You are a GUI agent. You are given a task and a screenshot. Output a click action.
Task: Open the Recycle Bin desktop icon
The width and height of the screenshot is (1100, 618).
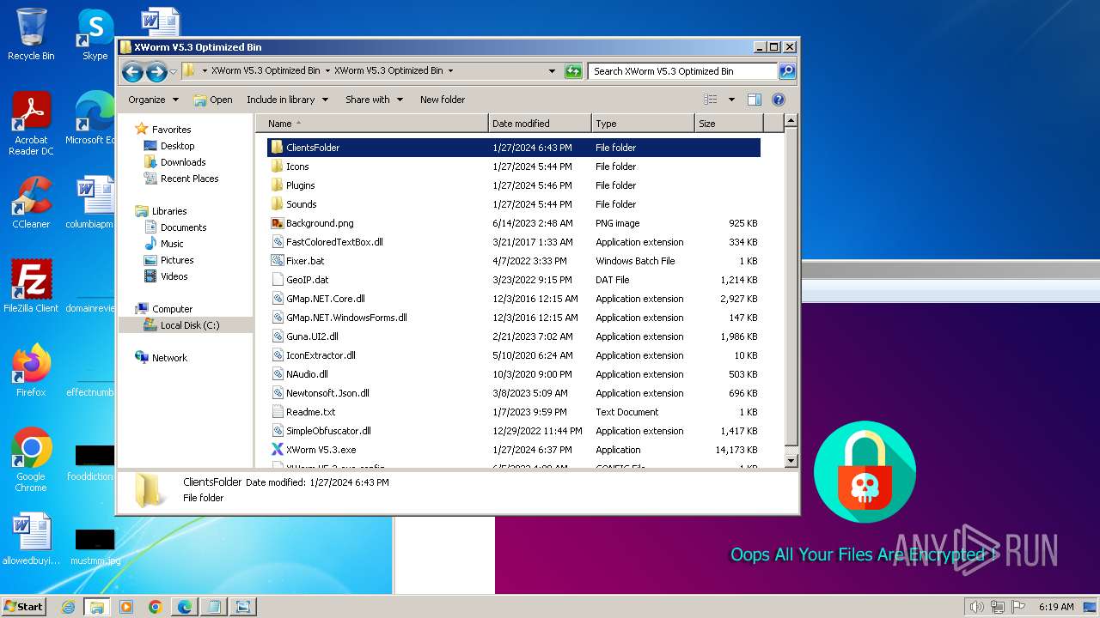[31, 34]
